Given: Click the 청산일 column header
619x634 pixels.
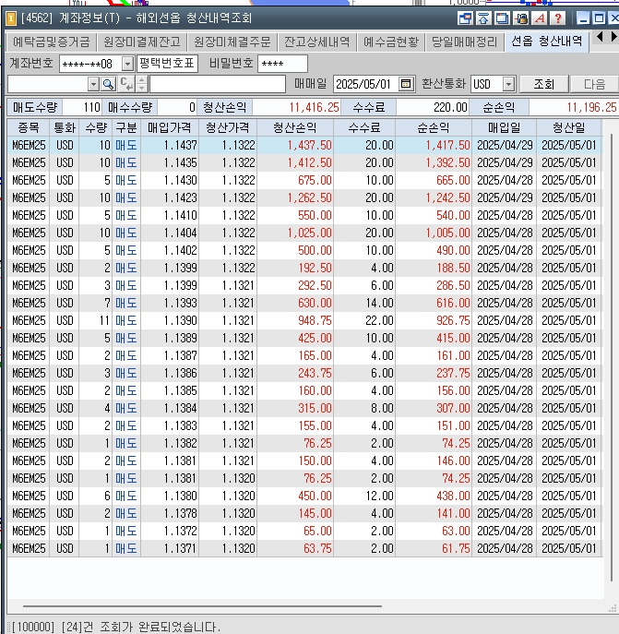Looking at the screenshot, I should coord(569,127).
